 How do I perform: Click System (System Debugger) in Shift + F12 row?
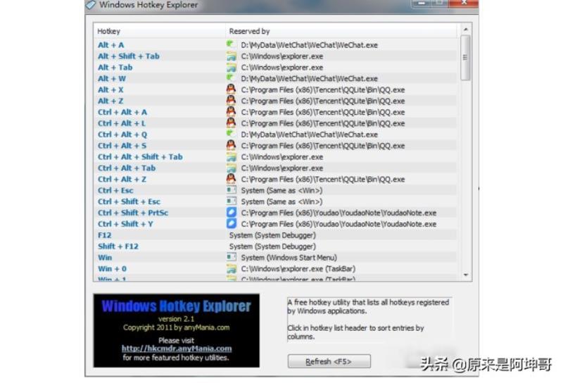(272, 246)
